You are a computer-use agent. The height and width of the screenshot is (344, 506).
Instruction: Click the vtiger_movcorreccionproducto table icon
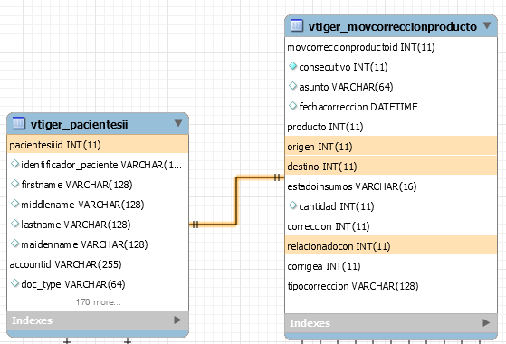click(297, 25)
